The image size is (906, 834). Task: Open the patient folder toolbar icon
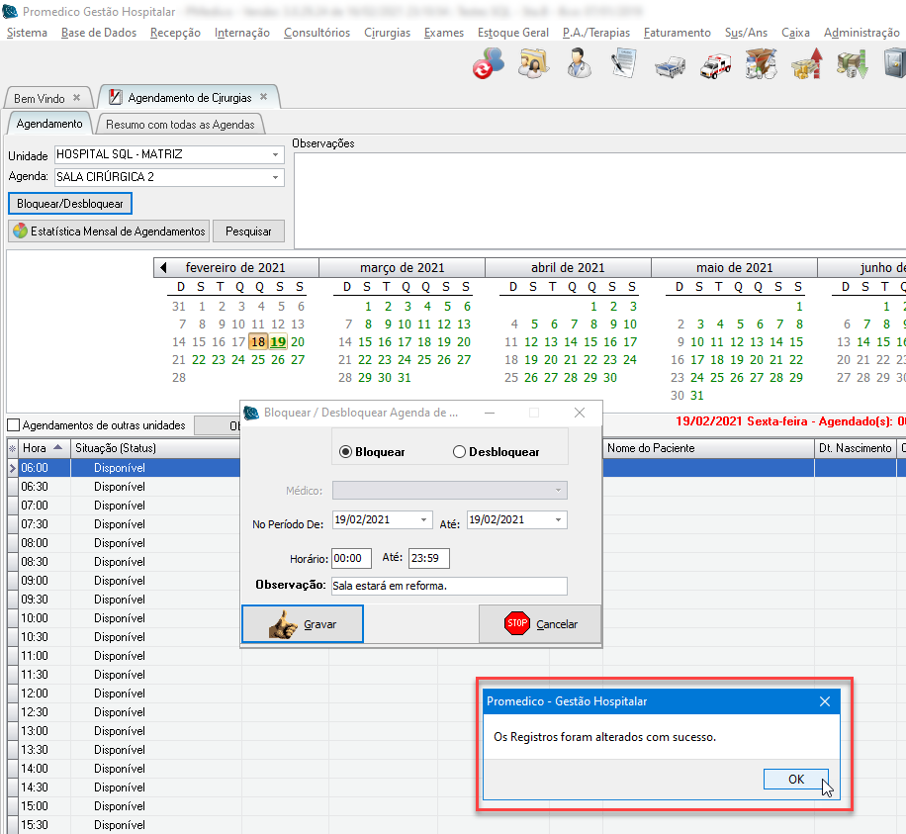click(534, 63)
